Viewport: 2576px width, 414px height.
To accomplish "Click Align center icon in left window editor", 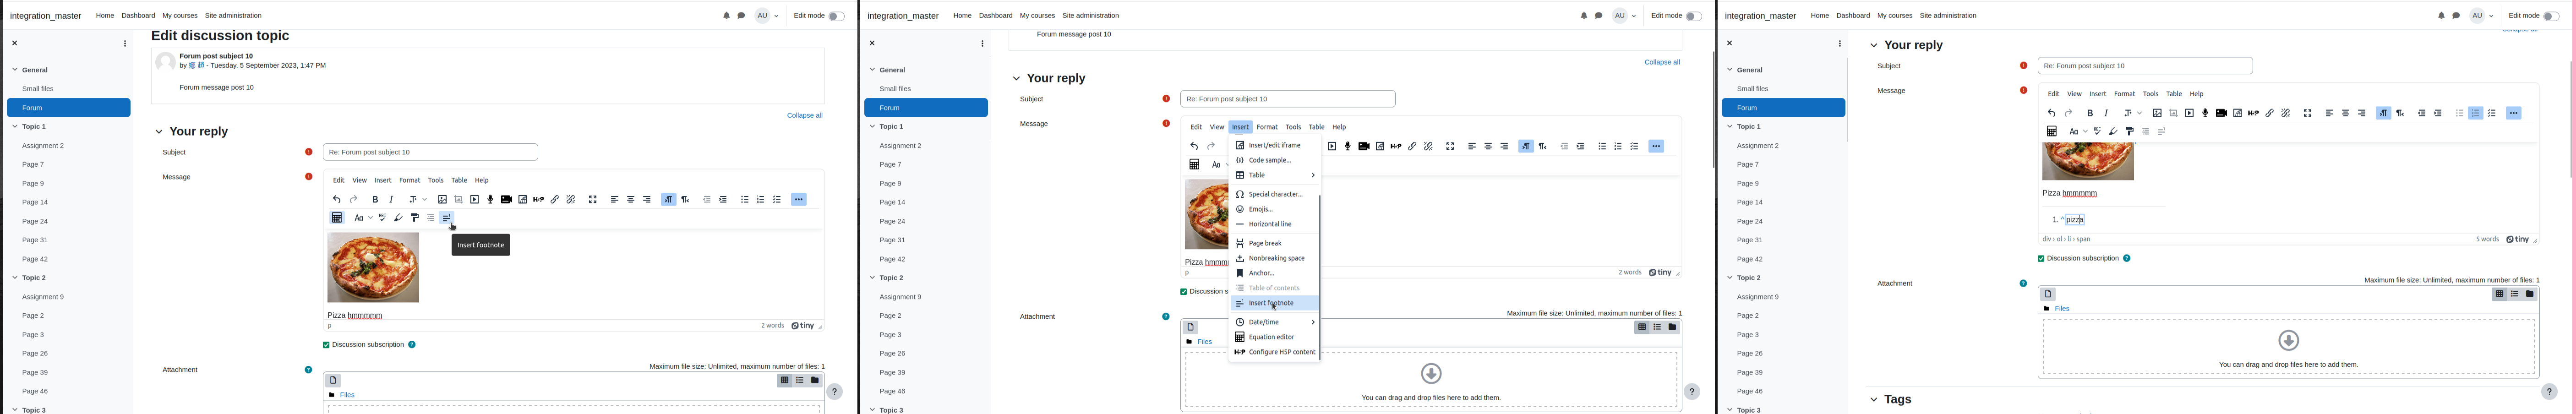I will click(631, 200).
